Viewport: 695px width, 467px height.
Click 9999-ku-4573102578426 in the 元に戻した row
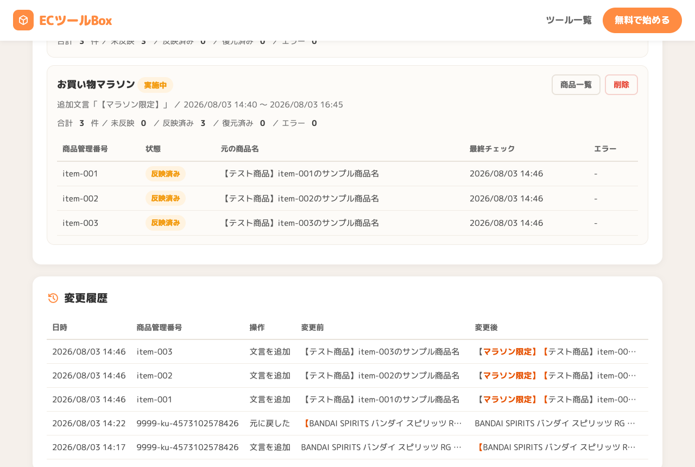tap(188, 423)
